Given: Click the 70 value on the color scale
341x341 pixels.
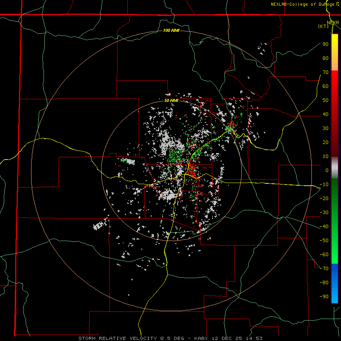Looking at the screenshot, I should pos(325,72).
